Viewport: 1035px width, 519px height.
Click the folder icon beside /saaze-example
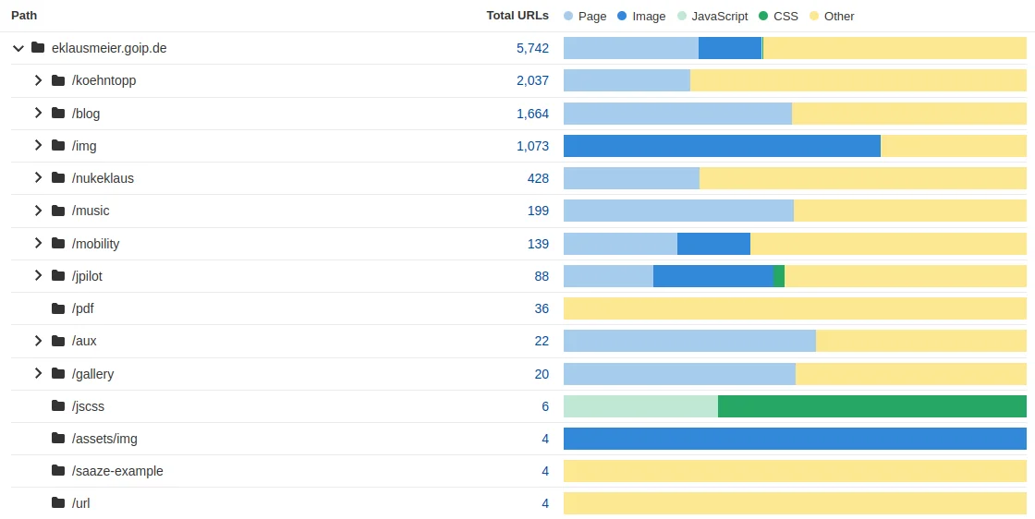point(58,471)
